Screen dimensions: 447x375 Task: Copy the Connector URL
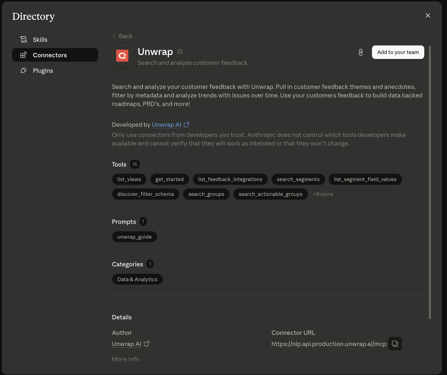coord(395,344)
